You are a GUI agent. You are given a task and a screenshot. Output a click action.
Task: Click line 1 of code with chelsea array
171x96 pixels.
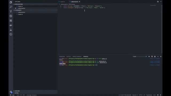click(83, 6)
